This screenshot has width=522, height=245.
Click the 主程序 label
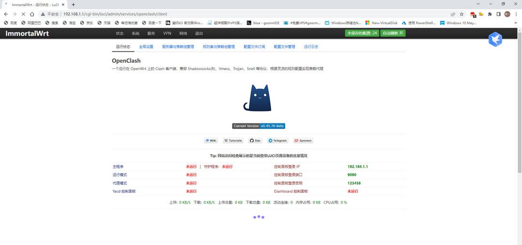coord(118,167)
